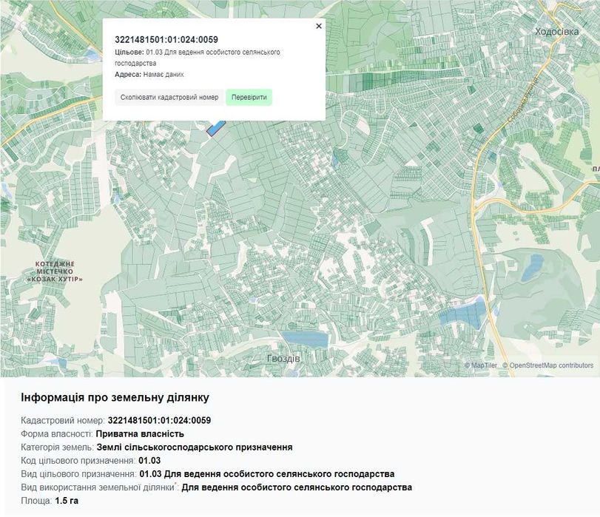Click the 'Козак Хутір' cottage town label
Viewport: 600px width, 517px height.
[x=55, y=271]
